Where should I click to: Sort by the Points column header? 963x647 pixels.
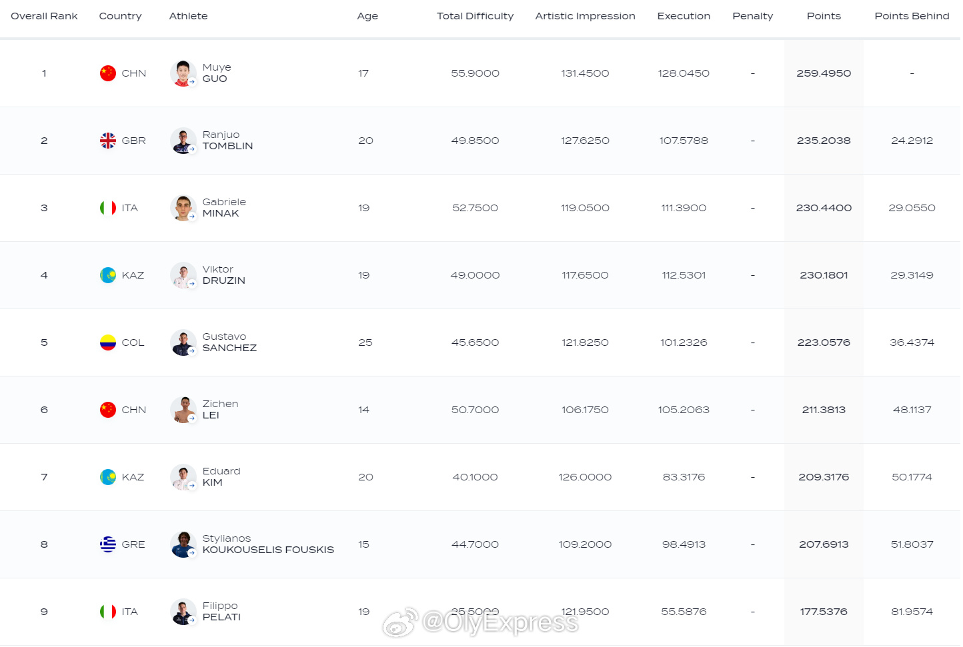824,16
